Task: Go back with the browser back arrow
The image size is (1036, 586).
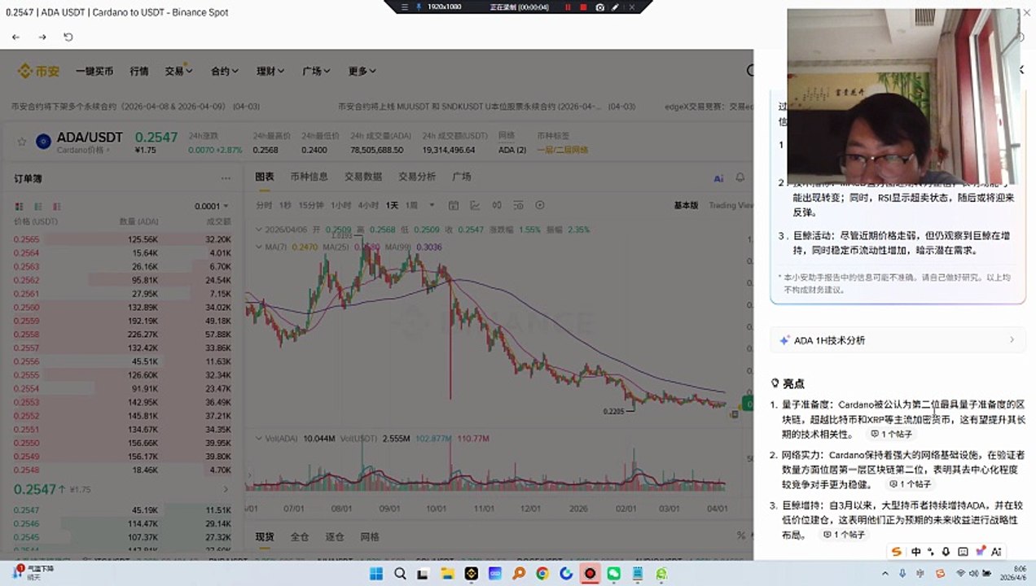Action: point(15,37)
